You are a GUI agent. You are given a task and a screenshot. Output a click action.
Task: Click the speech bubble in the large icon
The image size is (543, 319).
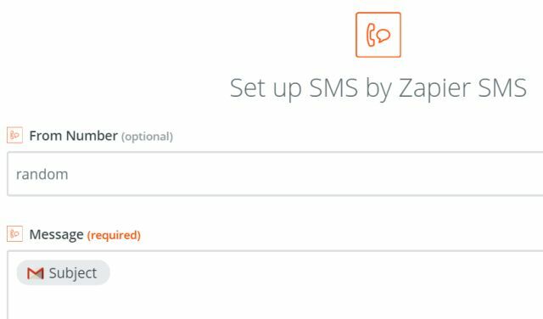tap(383, 36)
